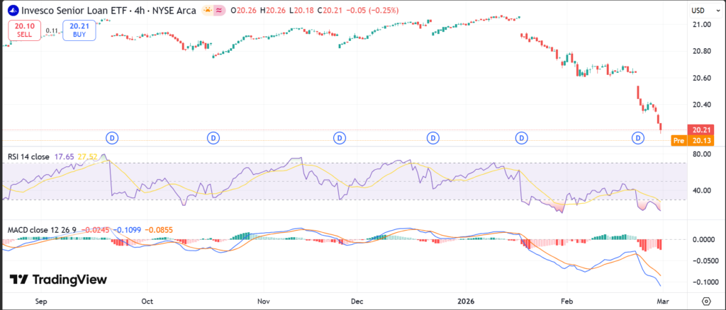Click the red 20.21 last price label
This screenshot has height=310, width=726.
click(x=700, y=130)
